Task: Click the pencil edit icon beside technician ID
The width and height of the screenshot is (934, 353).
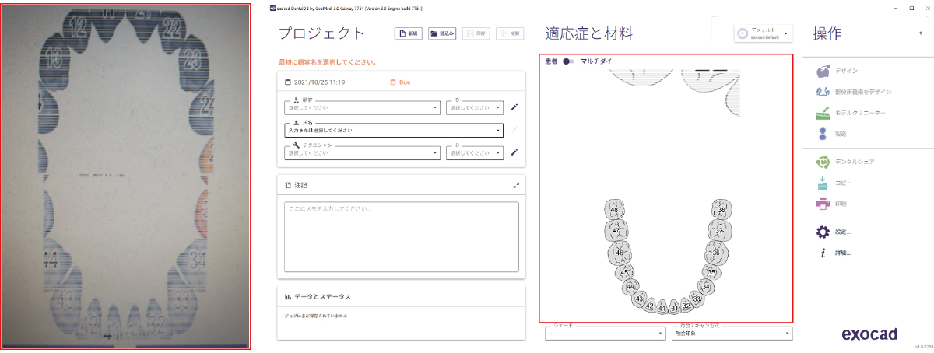Action: tap(514, 152)
